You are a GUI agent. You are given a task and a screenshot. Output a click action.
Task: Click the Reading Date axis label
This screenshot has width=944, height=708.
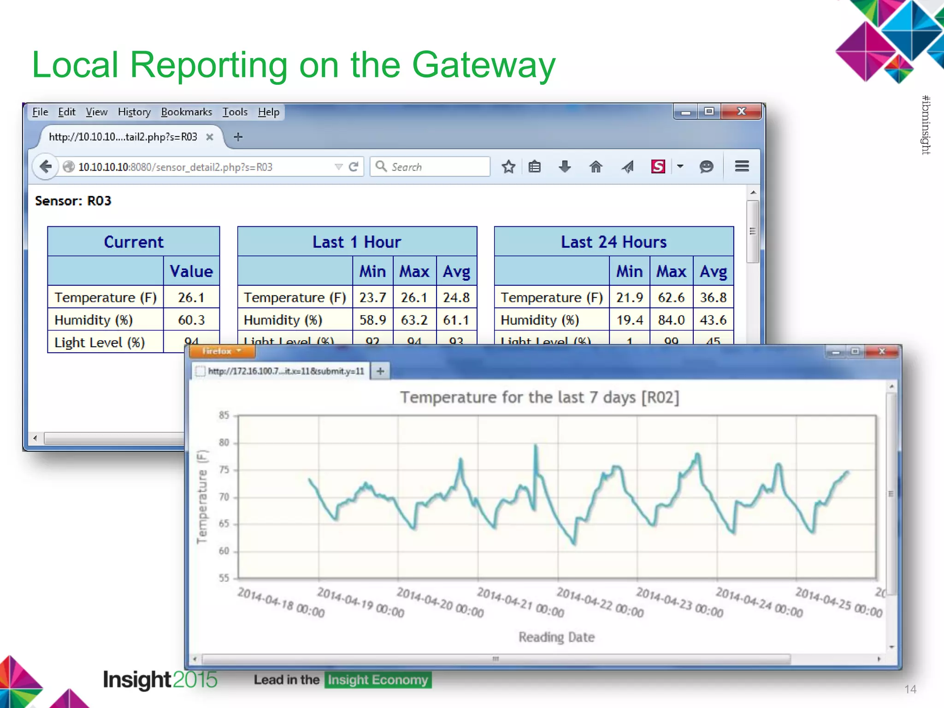click(557, 637)
